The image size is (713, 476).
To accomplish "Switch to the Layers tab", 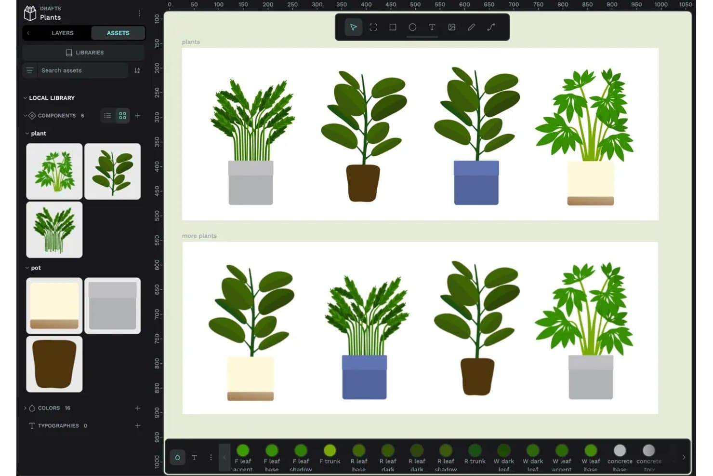I will tap(63, 33).
